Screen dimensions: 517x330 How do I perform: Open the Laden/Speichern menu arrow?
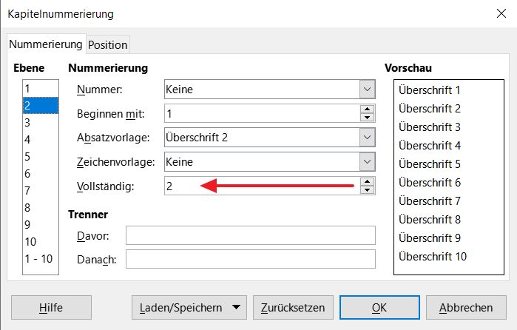coord(236,307)
